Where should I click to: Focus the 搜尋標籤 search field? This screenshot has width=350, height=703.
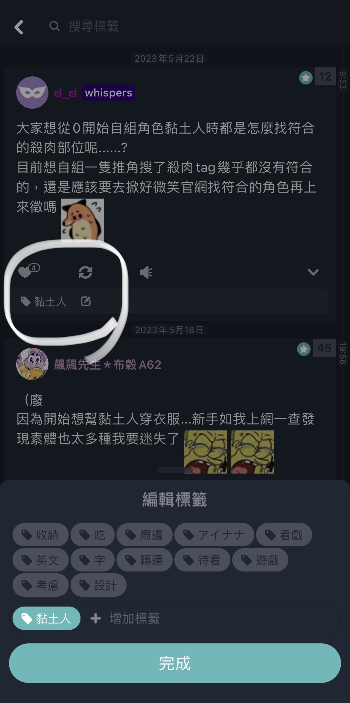[94, 26]
